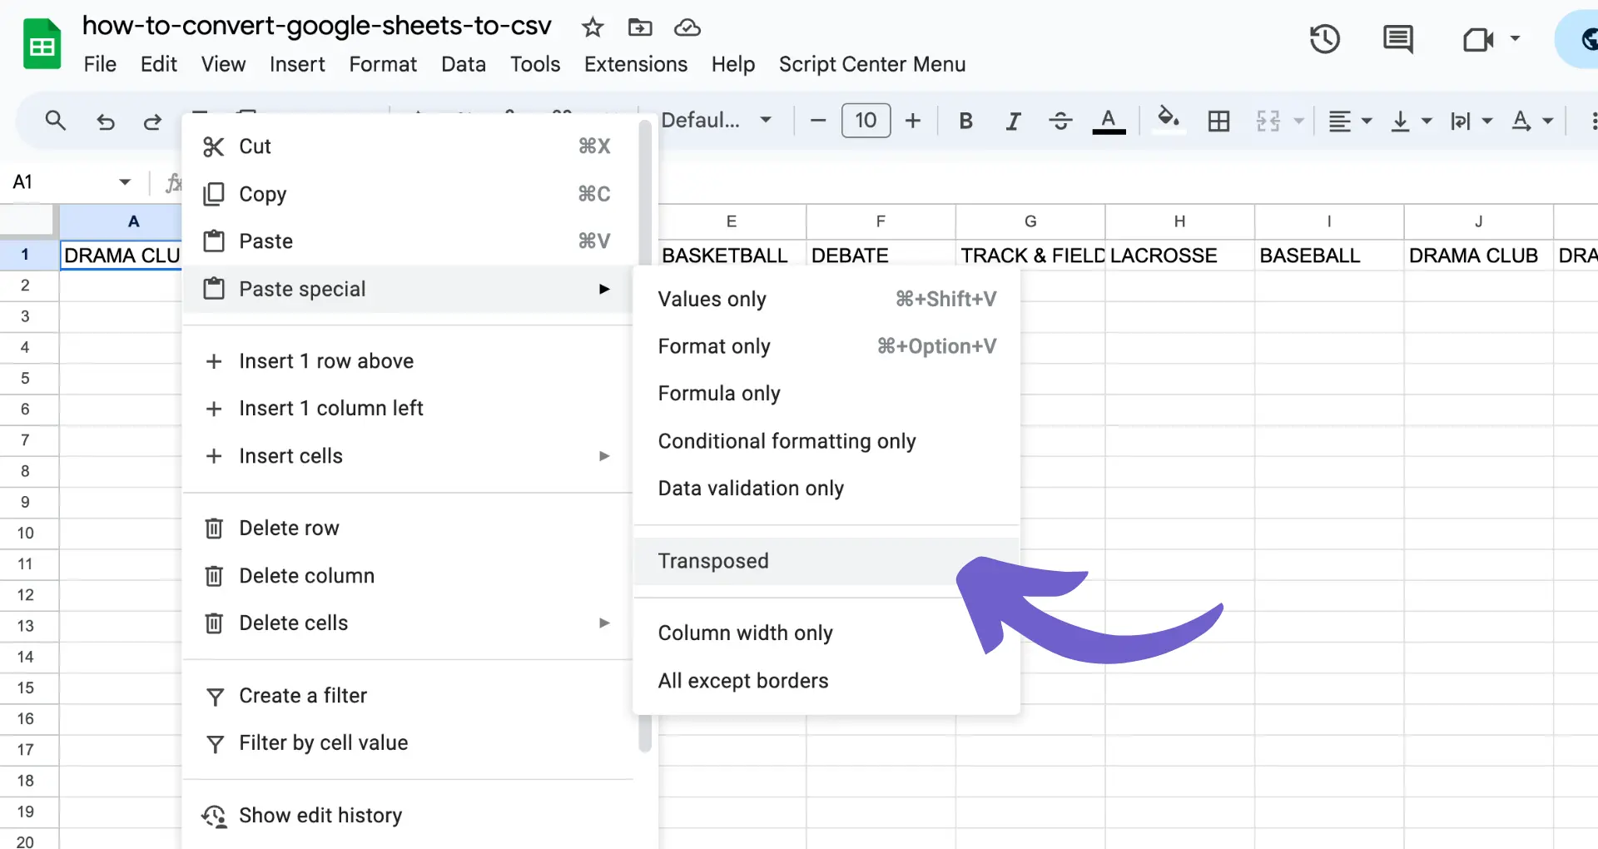Open the text color picker

1109,122
